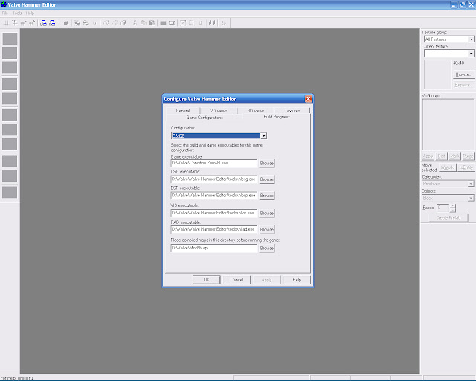Click the carve toolbar icon

click(x=66, y=23)
